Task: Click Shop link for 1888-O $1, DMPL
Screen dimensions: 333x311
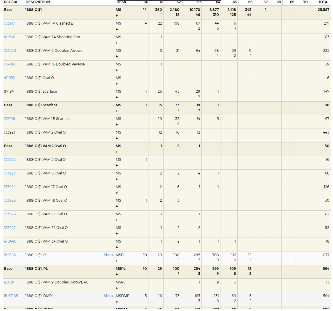Action: (x=108, y=296)
